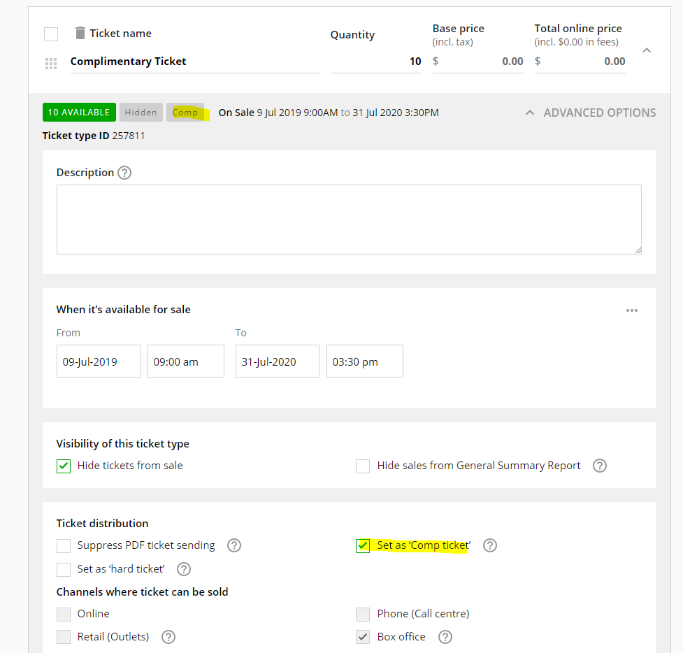Open help for Suppress PDF ticket sending
This screenshot has height=653, width=683.
234,545
